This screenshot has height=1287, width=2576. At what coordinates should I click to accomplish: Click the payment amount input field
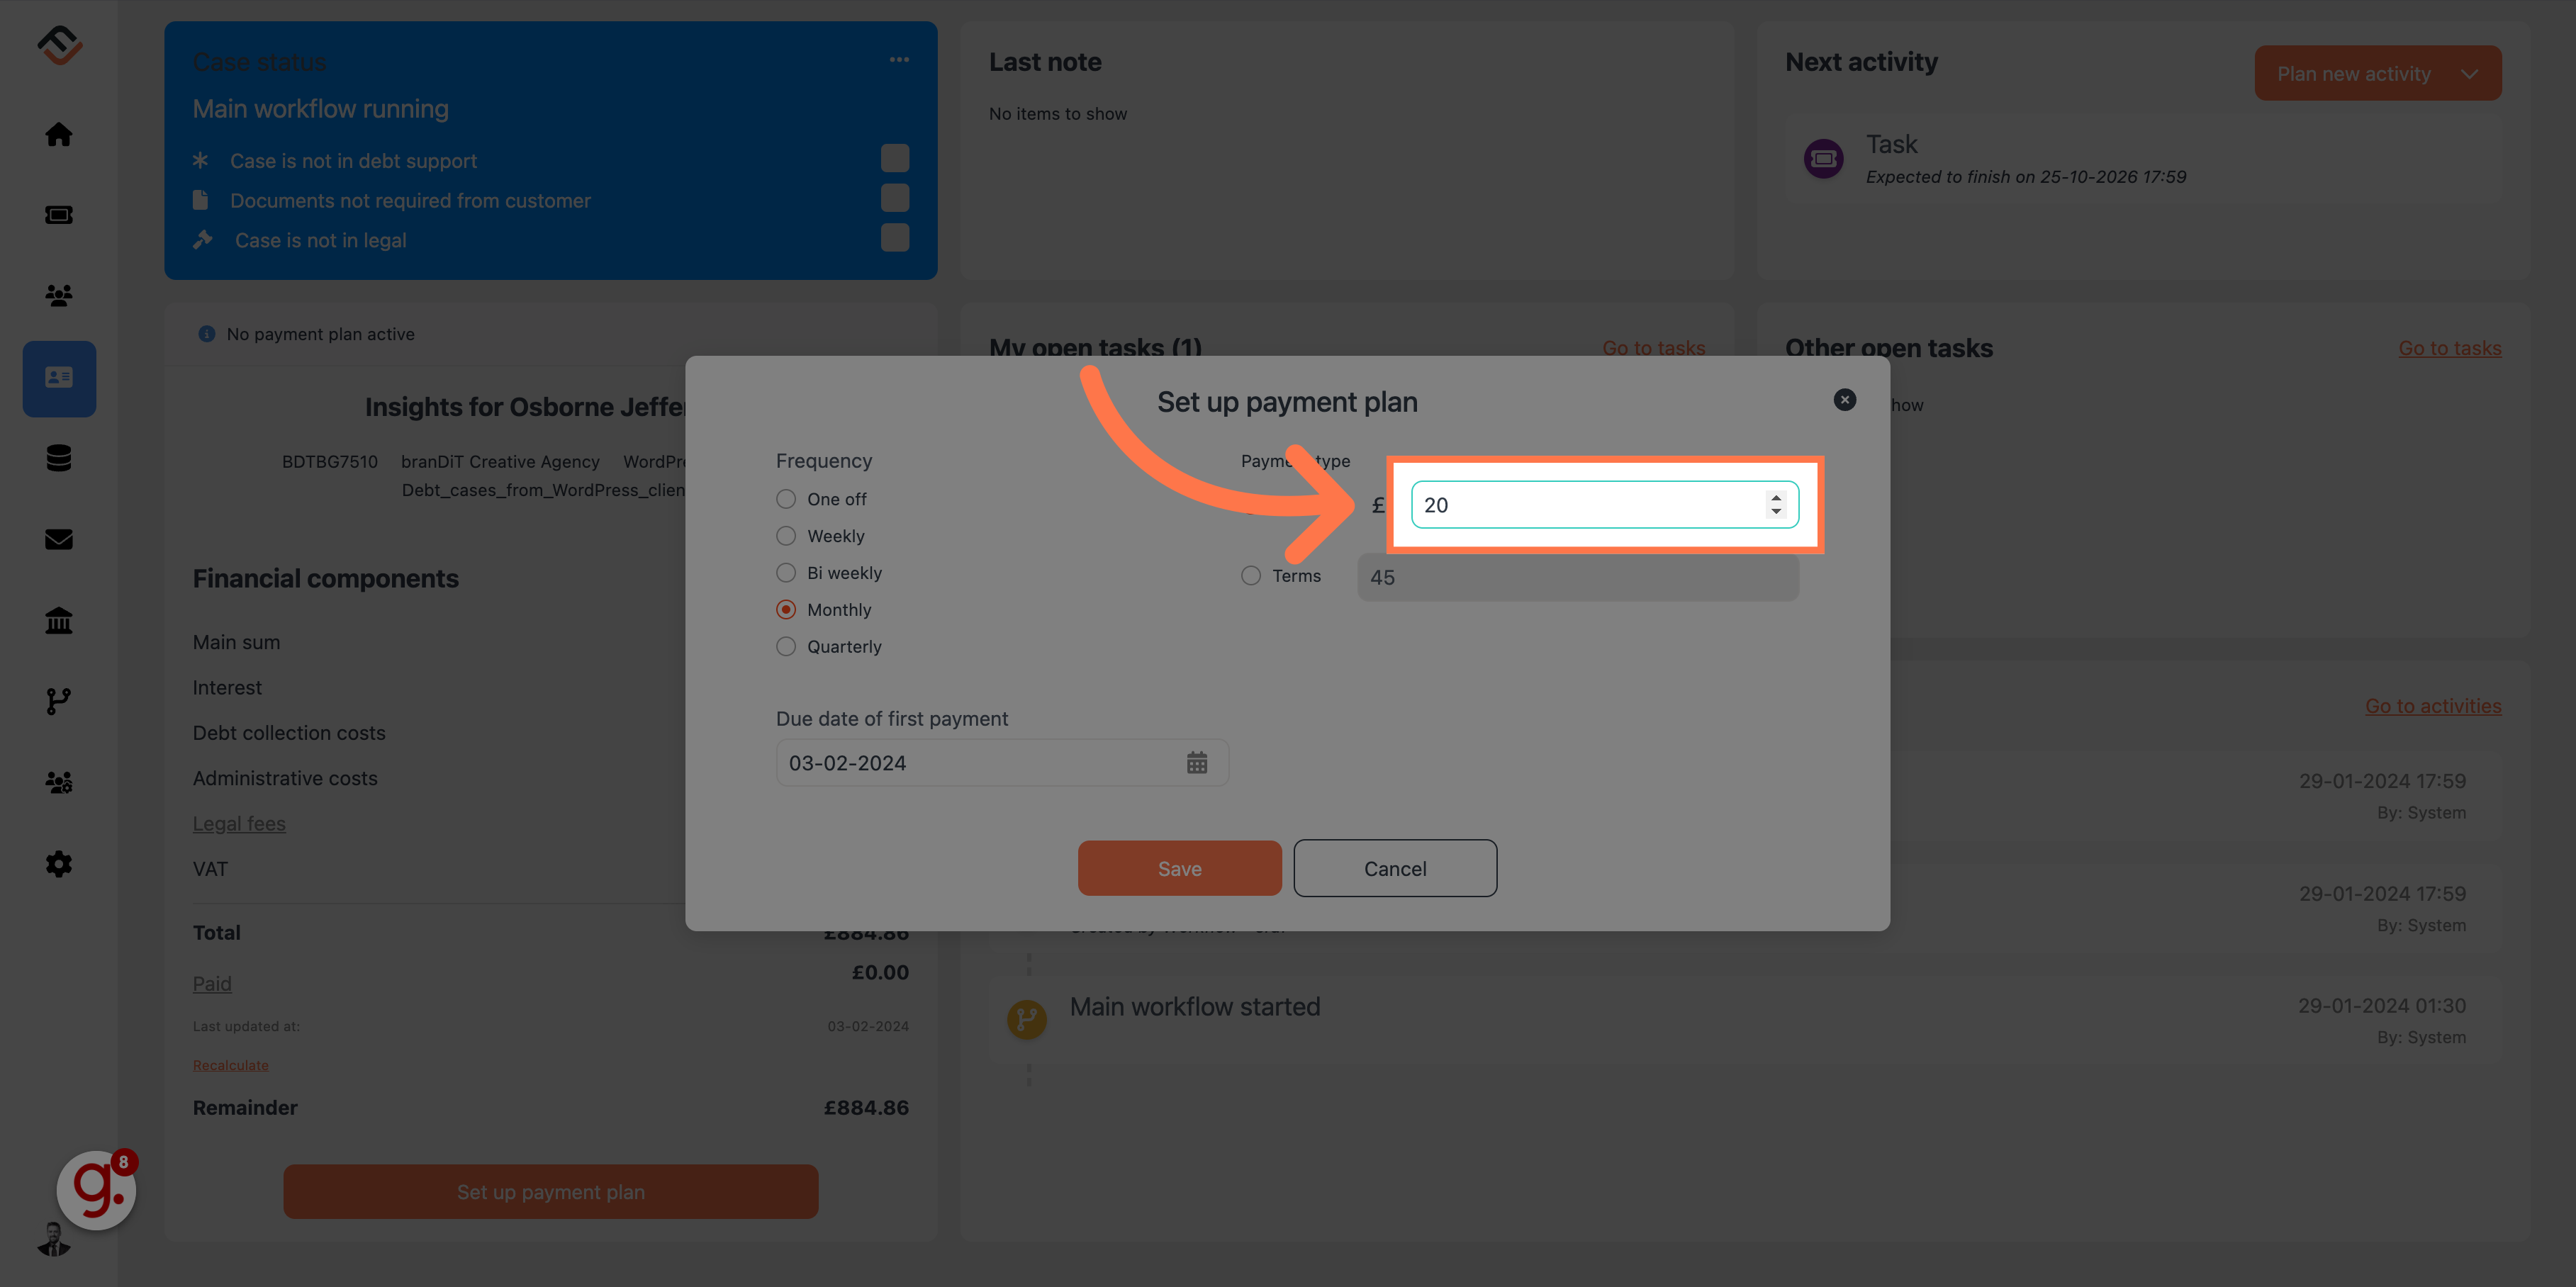tap(1602, 504)
